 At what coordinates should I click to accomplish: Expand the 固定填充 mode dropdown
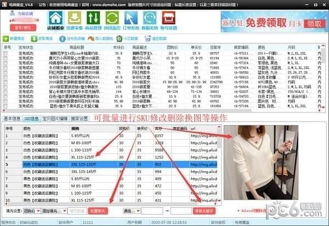[65, 211]
